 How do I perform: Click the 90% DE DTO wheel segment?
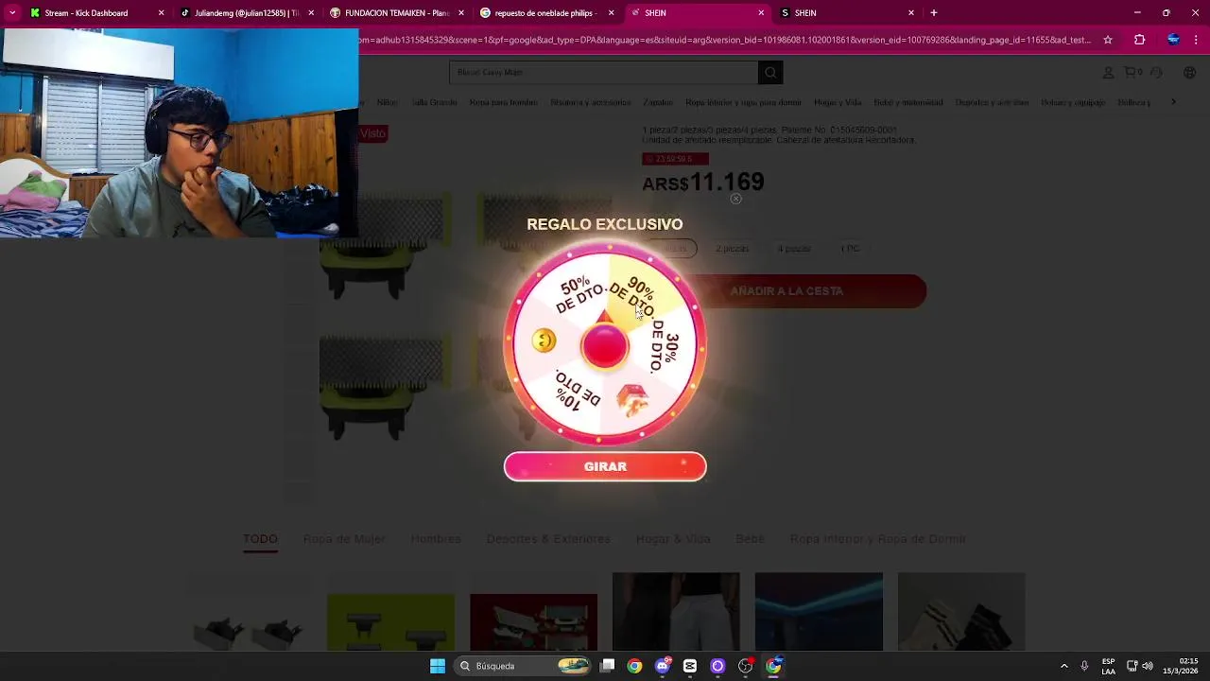[639, 295]
